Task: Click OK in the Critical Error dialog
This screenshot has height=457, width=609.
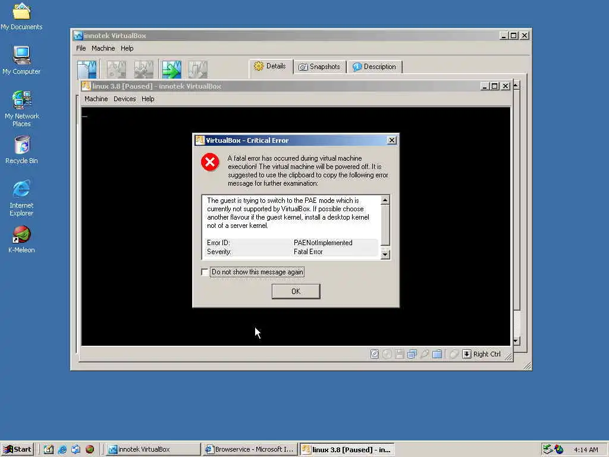Action: tap(296, 292)
